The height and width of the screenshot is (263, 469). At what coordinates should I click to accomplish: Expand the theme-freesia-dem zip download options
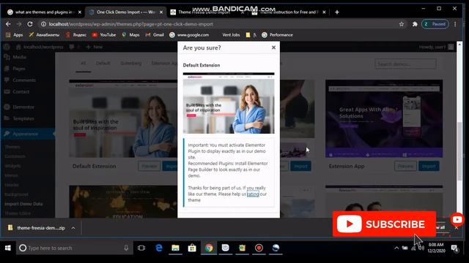(x=73, y=228)
